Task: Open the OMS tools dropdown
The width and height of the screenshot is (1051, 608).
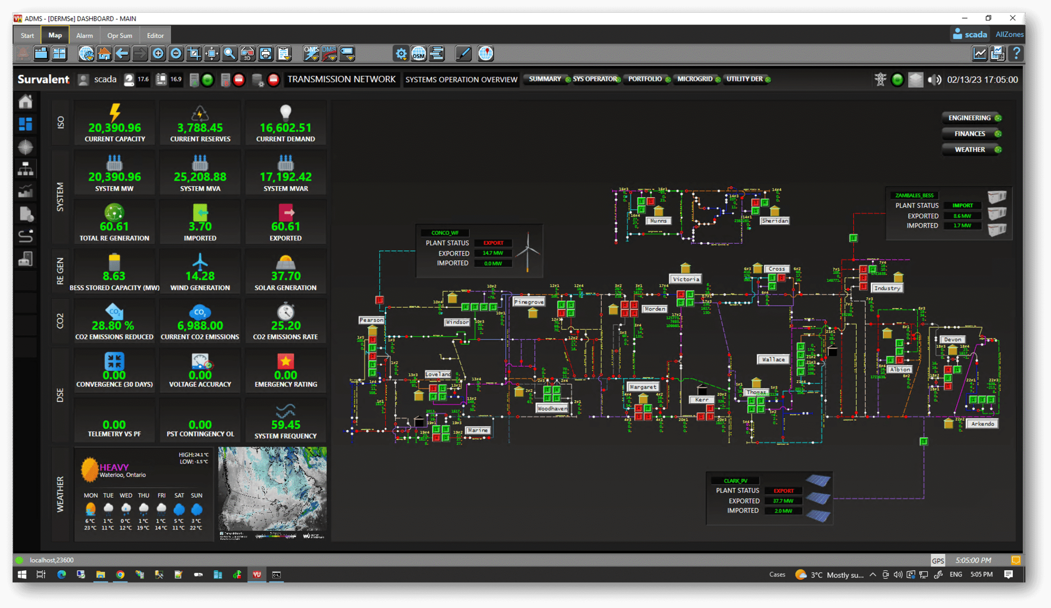Action: point(311,53)
